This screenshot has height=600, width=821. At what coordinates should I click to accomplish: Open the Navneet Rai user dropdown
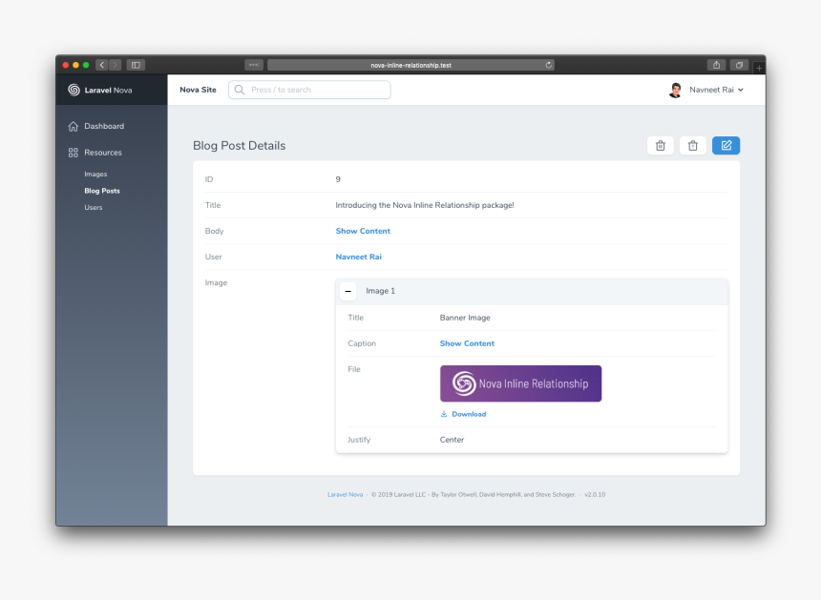pos(716,90)
